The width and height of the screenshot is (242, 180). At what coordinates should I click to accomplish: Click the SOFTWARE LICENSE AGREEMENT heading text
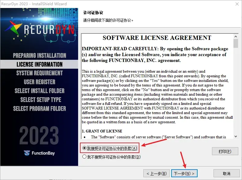[x=157, y=38]
